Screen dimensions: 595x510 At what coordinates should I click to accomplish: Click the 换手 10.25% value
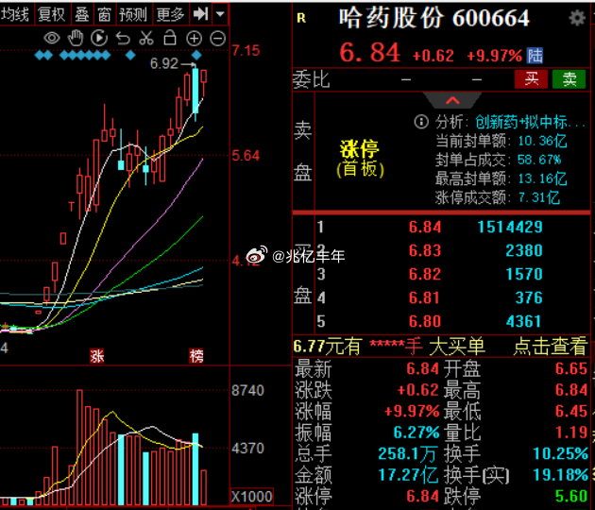[x=560, y=453]
